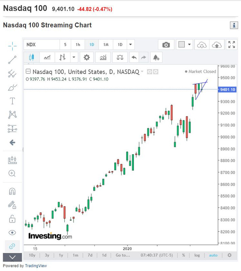
Task: Set range to 1d
Action: (104, 255)
